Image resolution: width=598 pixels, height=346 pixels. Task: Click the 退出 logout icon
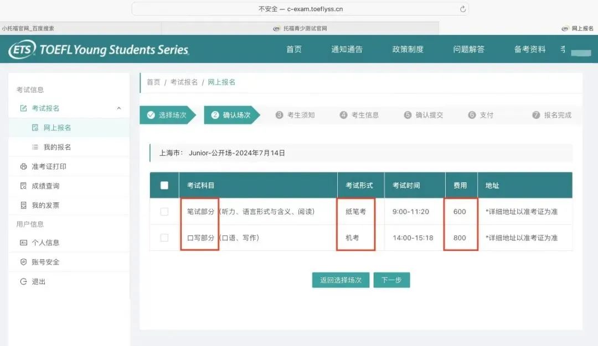tap(23, 281)
